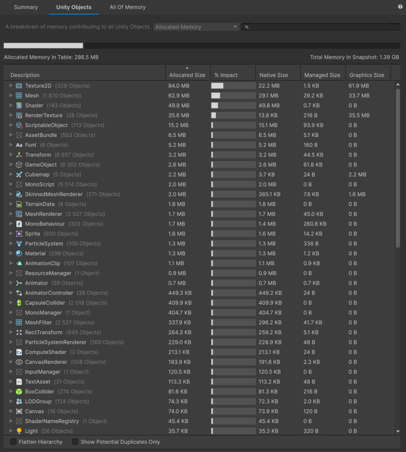
Task: Select the ShaderNameRegistry row
Action: coord(199,421)
